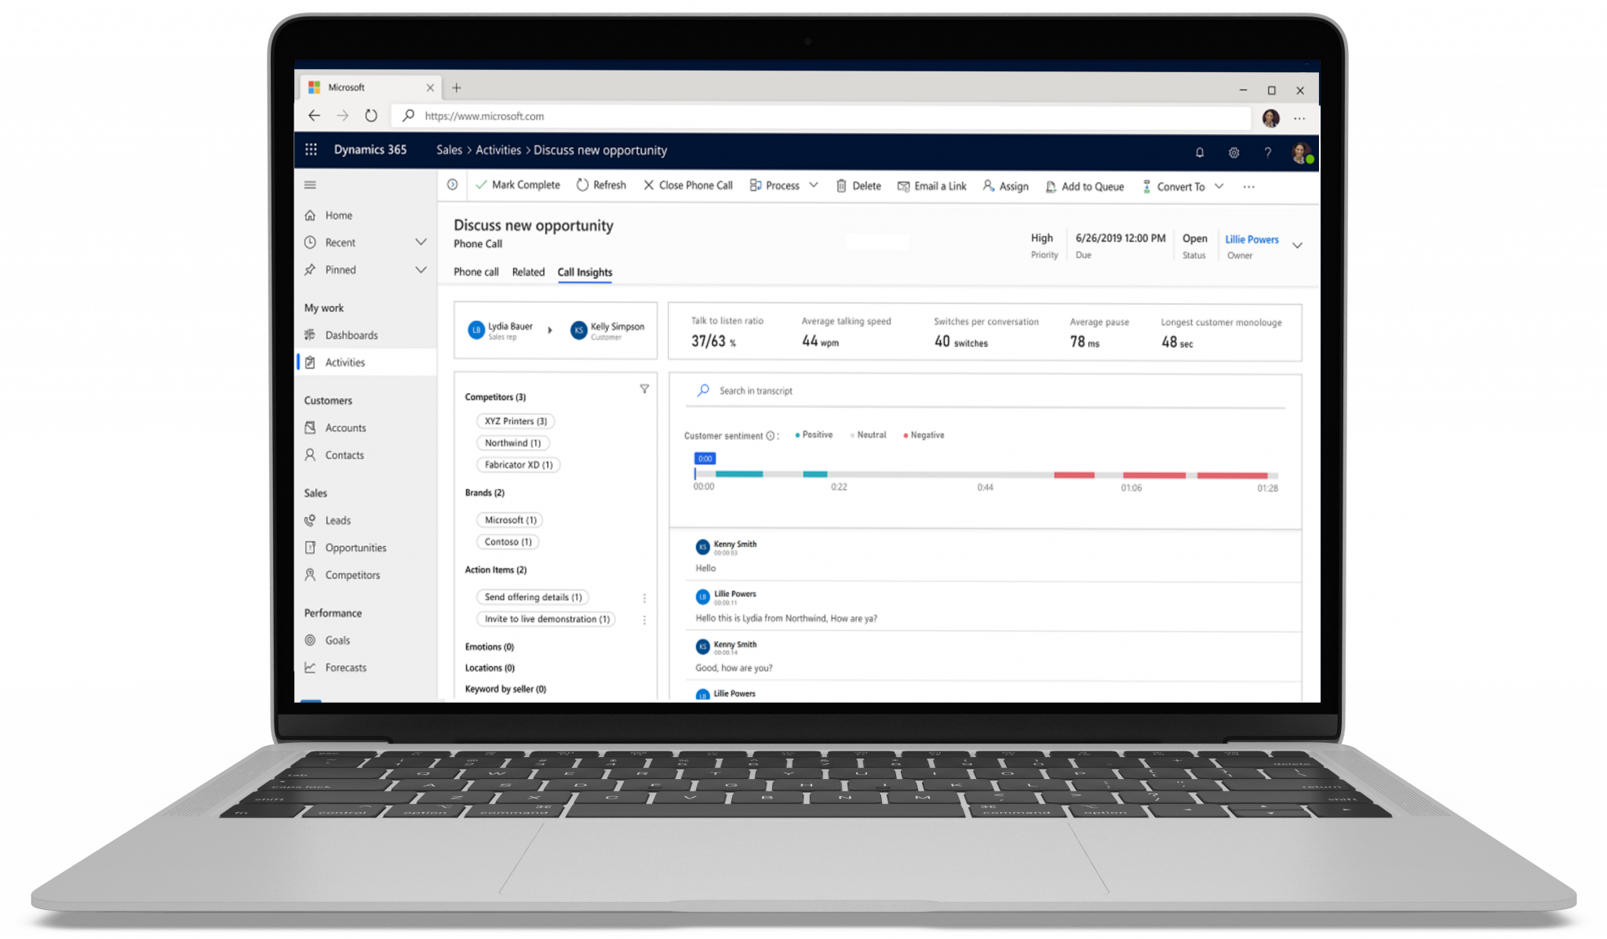Open Dynamics 365 settings gear
1607x939 pixels.
point(1233,152)
